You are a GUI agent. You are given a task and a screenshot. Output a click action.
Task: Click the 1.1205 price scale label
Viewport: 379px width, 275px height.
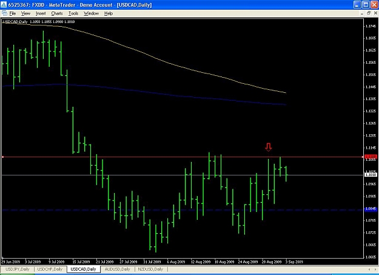(x=371, y=135)
